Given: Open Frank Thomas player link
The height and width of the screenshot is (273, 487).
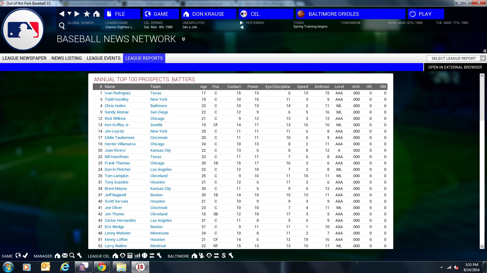Looking at the screenshot, I should (117, 163).
